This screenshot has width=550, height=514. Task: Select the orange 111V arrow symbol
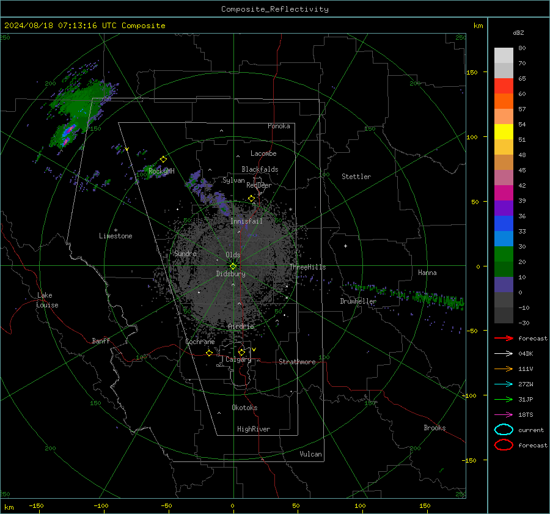[x=504, y=369]
